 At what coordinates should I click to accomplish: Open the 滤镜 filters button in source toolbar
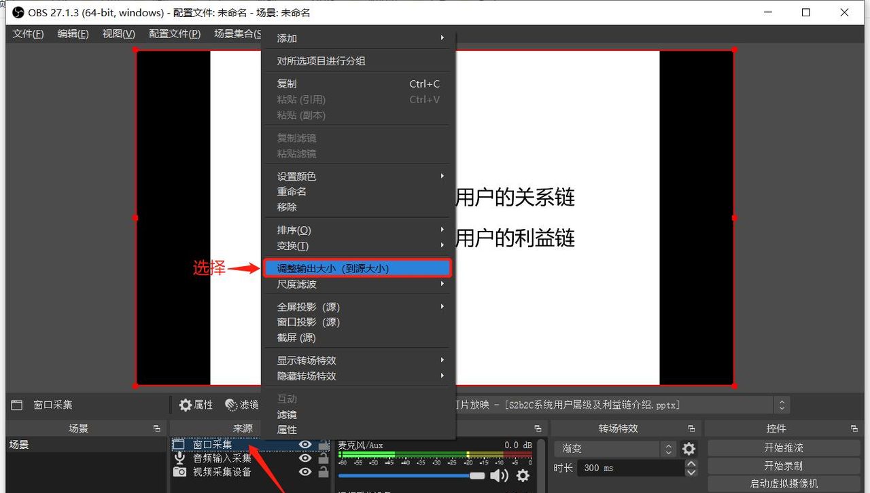242,405
